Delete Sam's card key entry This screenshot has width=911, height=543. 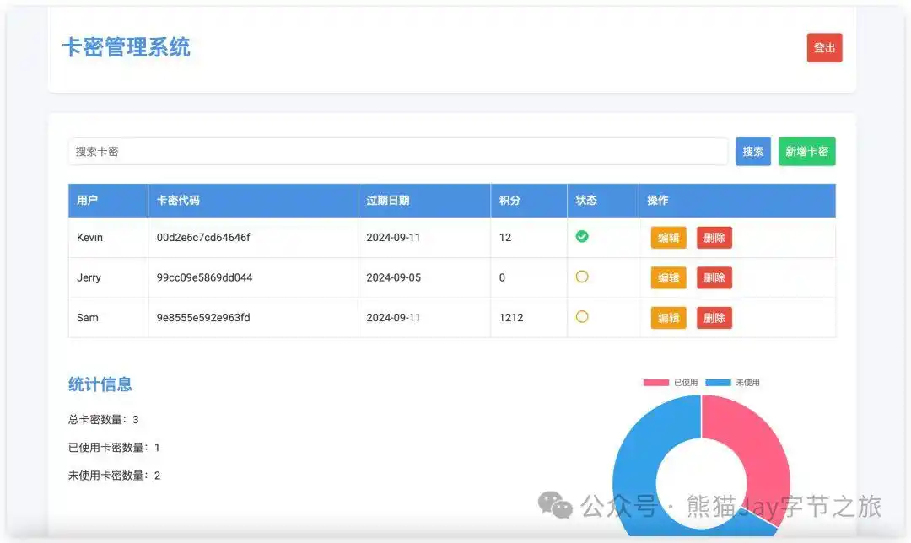(x=714, y=318)
